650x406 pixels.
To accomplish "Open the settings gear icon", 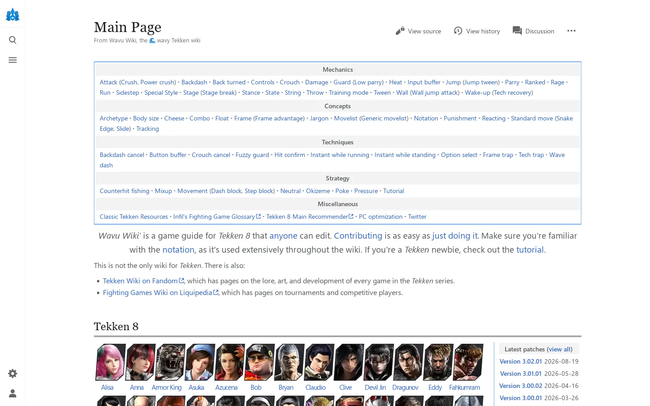I will tap(13, 374).
